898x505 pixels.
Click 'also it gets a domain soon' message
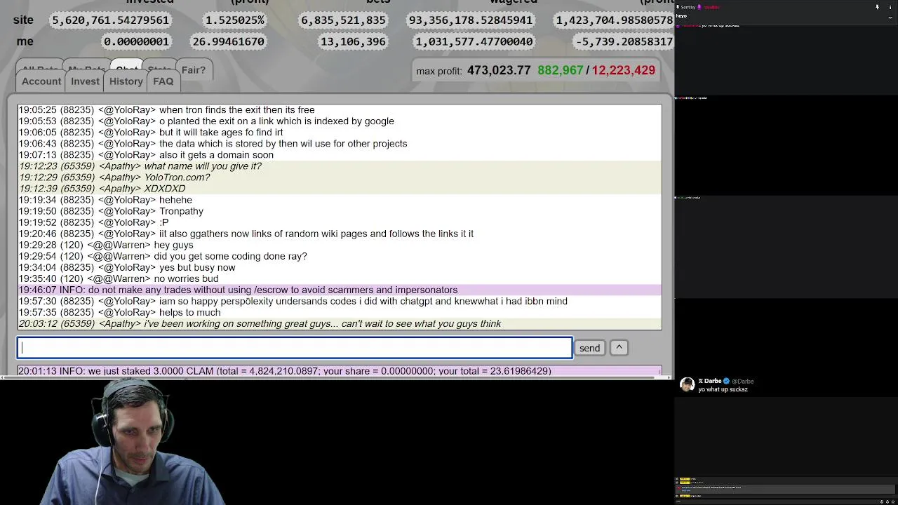tap(340, 155)
